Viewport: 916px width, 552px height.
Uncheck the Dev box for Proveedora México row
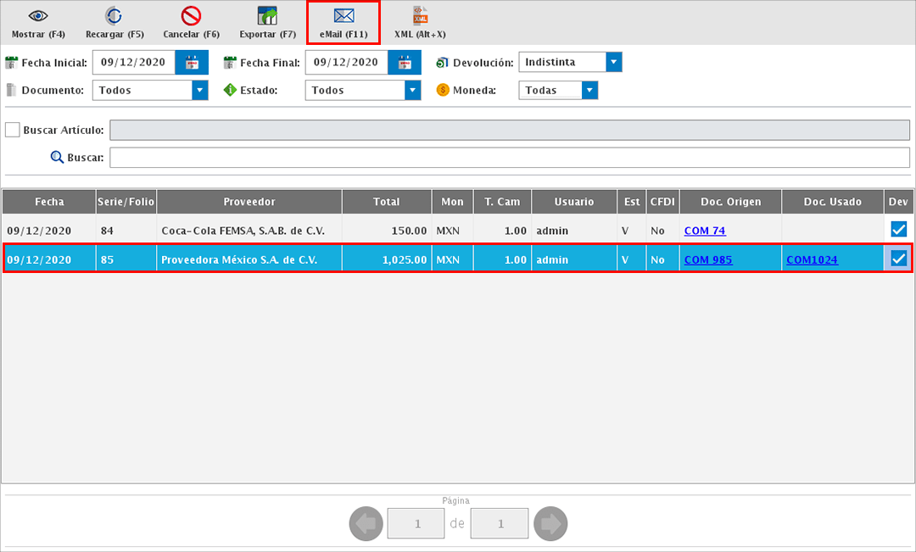coord(898,259)
